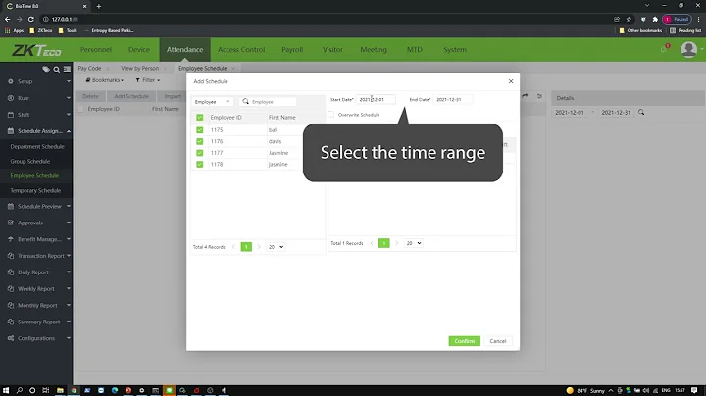Viewport: 706px width, 396px height.
Task: Uncheck employee 1178 jasmine
Action: (x=199, y=165)
